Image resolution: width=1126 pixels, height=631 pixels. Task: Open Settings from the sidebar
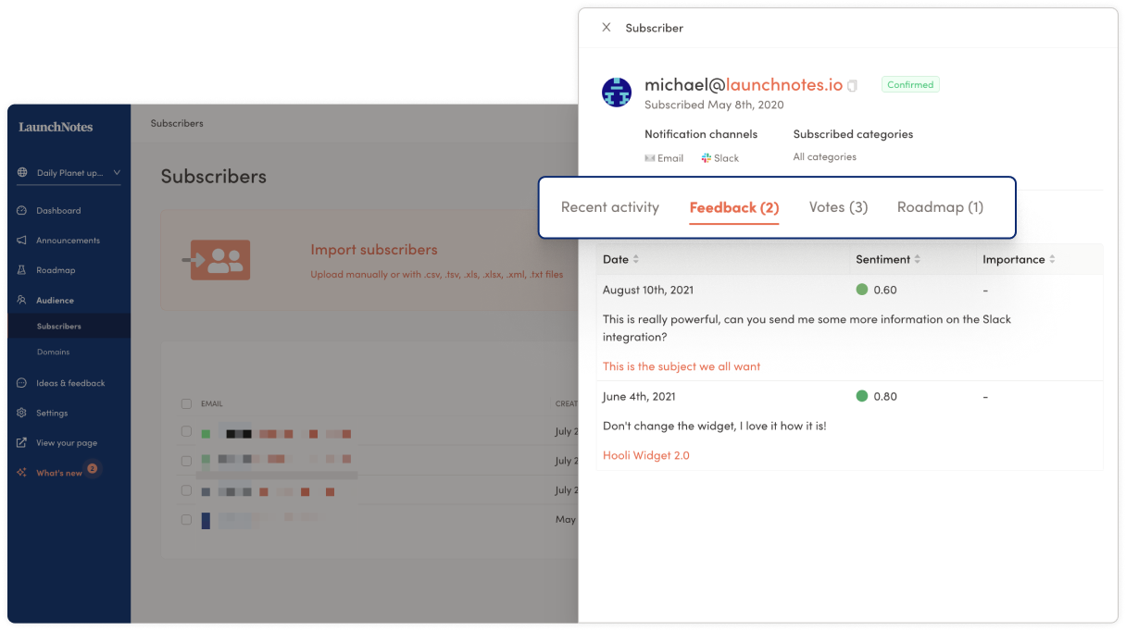coord(52,413)
